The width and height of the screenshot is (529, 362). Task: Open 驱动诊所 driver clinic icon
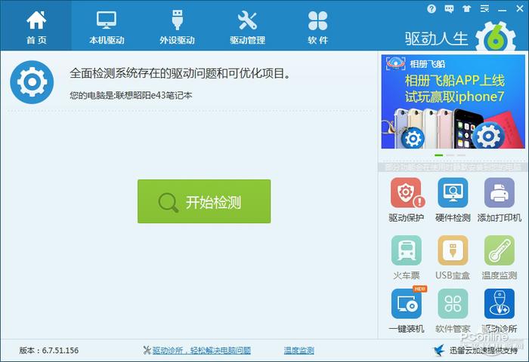click(499, 305)
